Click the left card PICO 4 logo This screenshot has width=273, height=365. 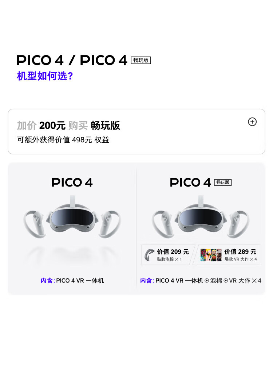72,182
